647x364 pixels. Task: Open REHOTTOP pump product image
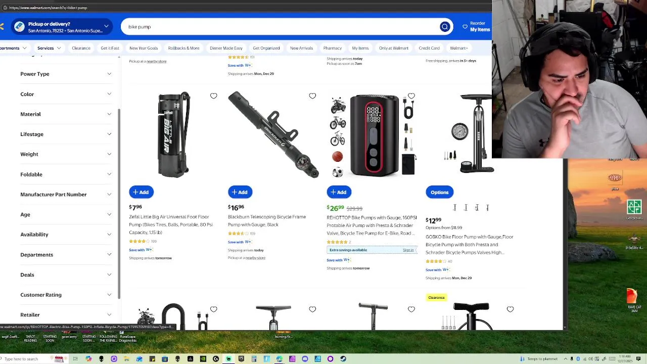[x=373, y=135]
